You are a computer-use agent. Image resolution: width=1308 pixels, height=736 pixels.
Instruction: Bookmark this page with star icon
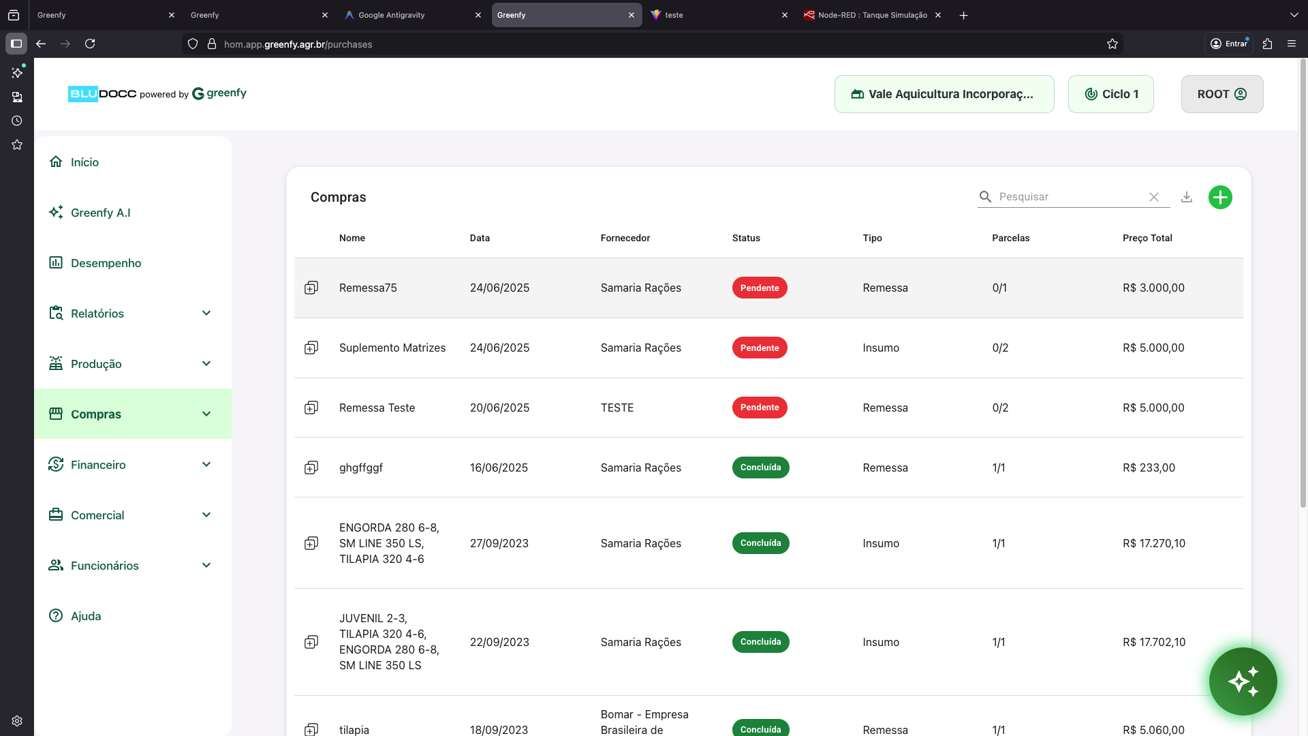1112,44
